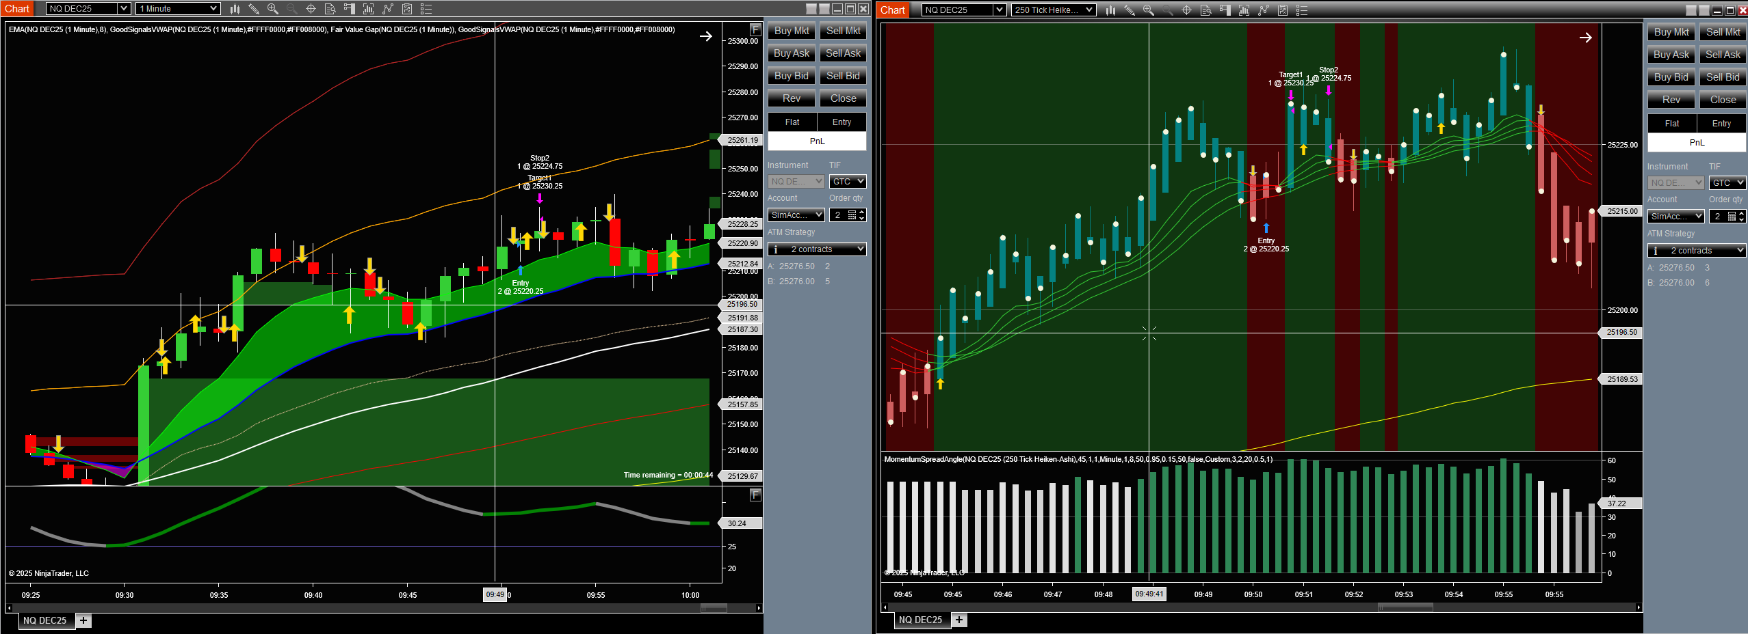Click Buy Mkt button in left panel
This screenshot has width=1748, height=634.
click(x=792, y=31)
